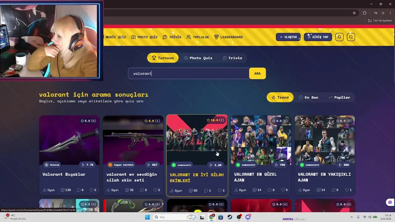Select the Photo Quiz tab above the search field
Viewport: 395px width, 222px height.
(198, 58)
